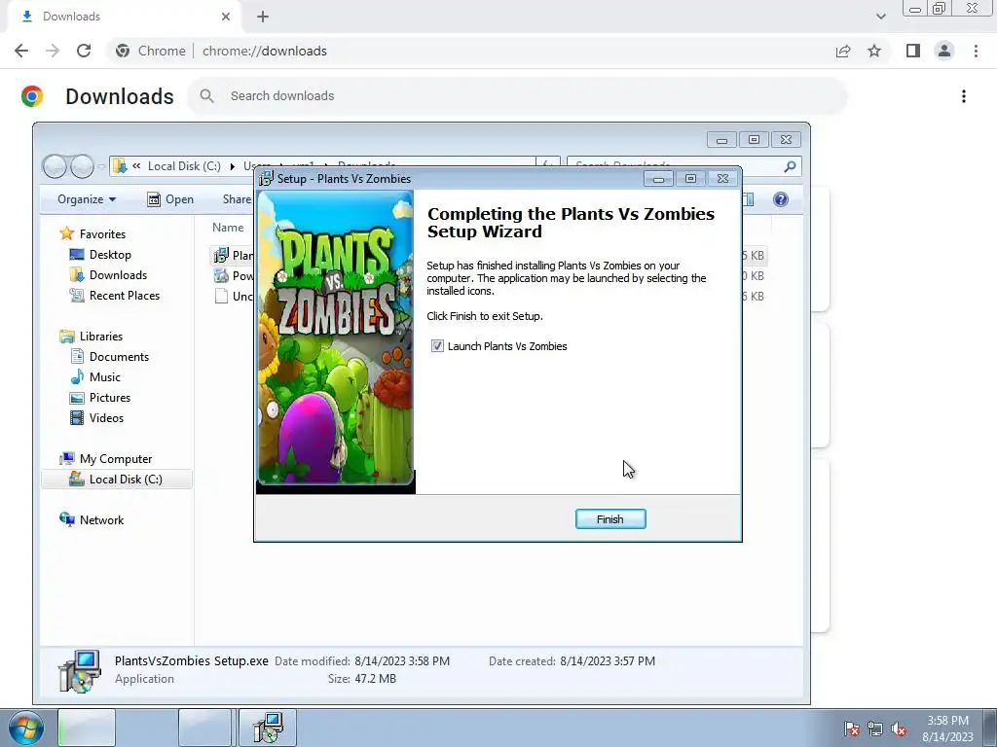Click Action Center flag tray icon
The image size is (997, 747).
(852, 729)
